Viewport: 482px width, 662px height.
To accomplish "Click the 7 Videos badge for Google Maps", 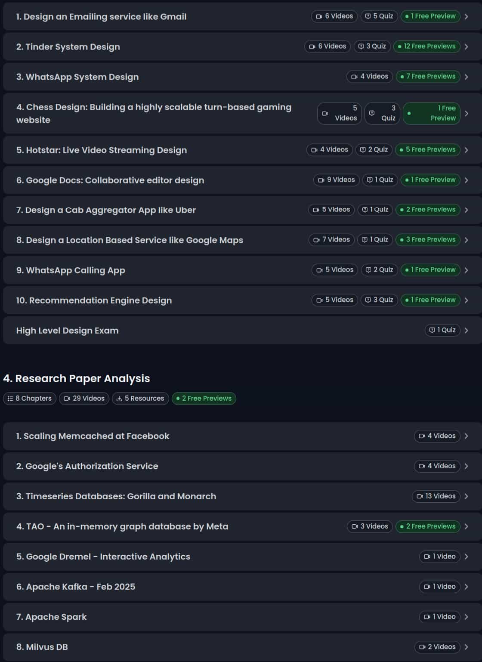I will (x=332, y=240).
